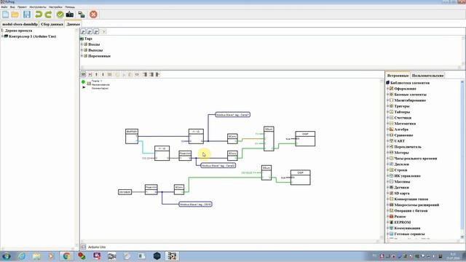Viewport: 466px width, 262px height.
Task: Open a project using the folder icon
Action: (x=15, y=15)
